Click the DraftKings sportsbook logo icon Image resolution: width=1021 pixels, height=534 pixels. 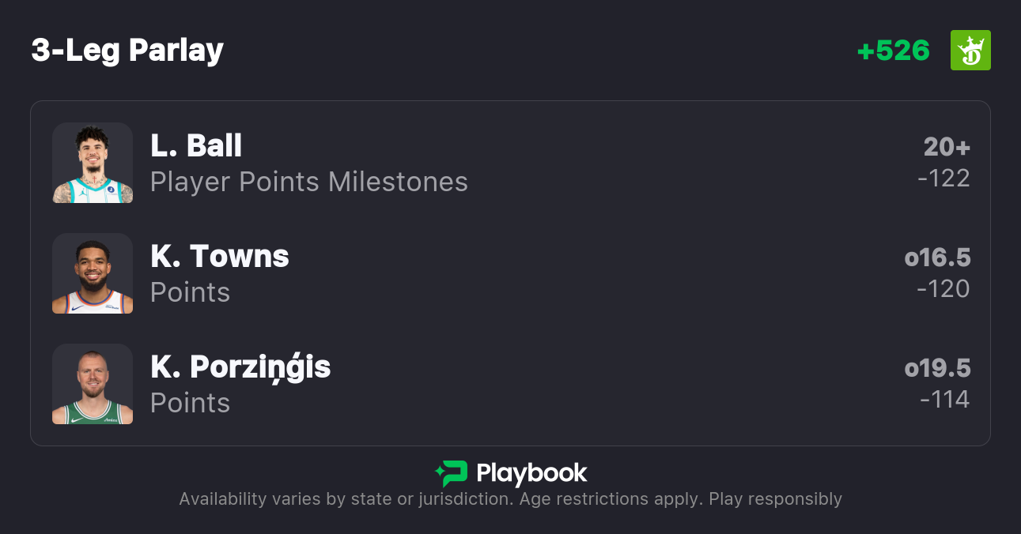pos(970,51)
